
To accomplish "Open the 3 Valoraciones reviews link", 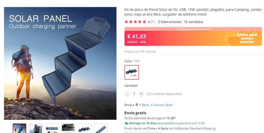I will [x=170, y=22].
